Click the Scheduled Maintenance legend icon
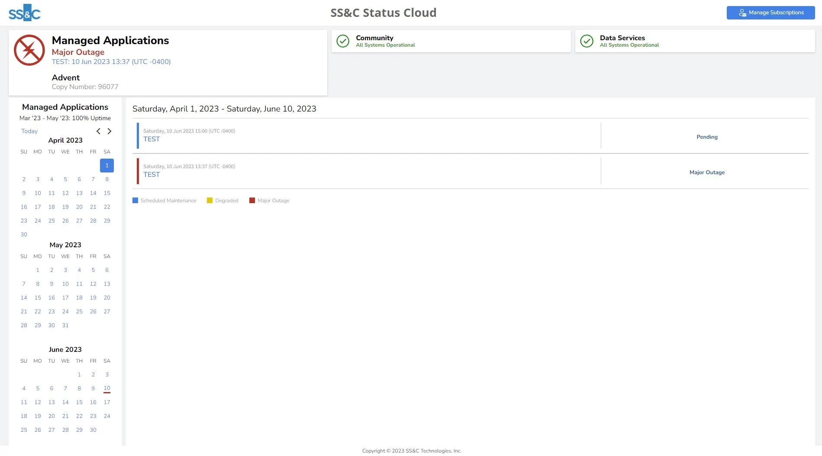This screenshot has width=822, height=456. [135, 200]
